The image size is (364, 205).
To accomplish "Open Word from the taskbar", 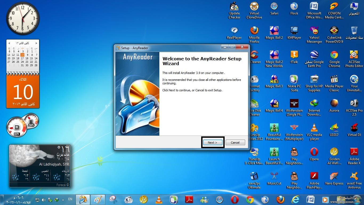I will click(311, 200).
